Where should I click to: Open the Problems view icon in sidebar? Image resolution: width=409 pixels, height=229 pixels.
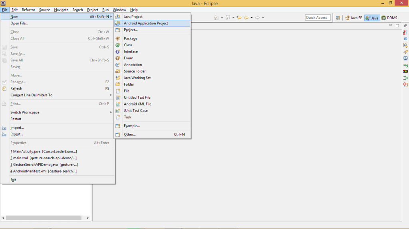click(405, 32)
